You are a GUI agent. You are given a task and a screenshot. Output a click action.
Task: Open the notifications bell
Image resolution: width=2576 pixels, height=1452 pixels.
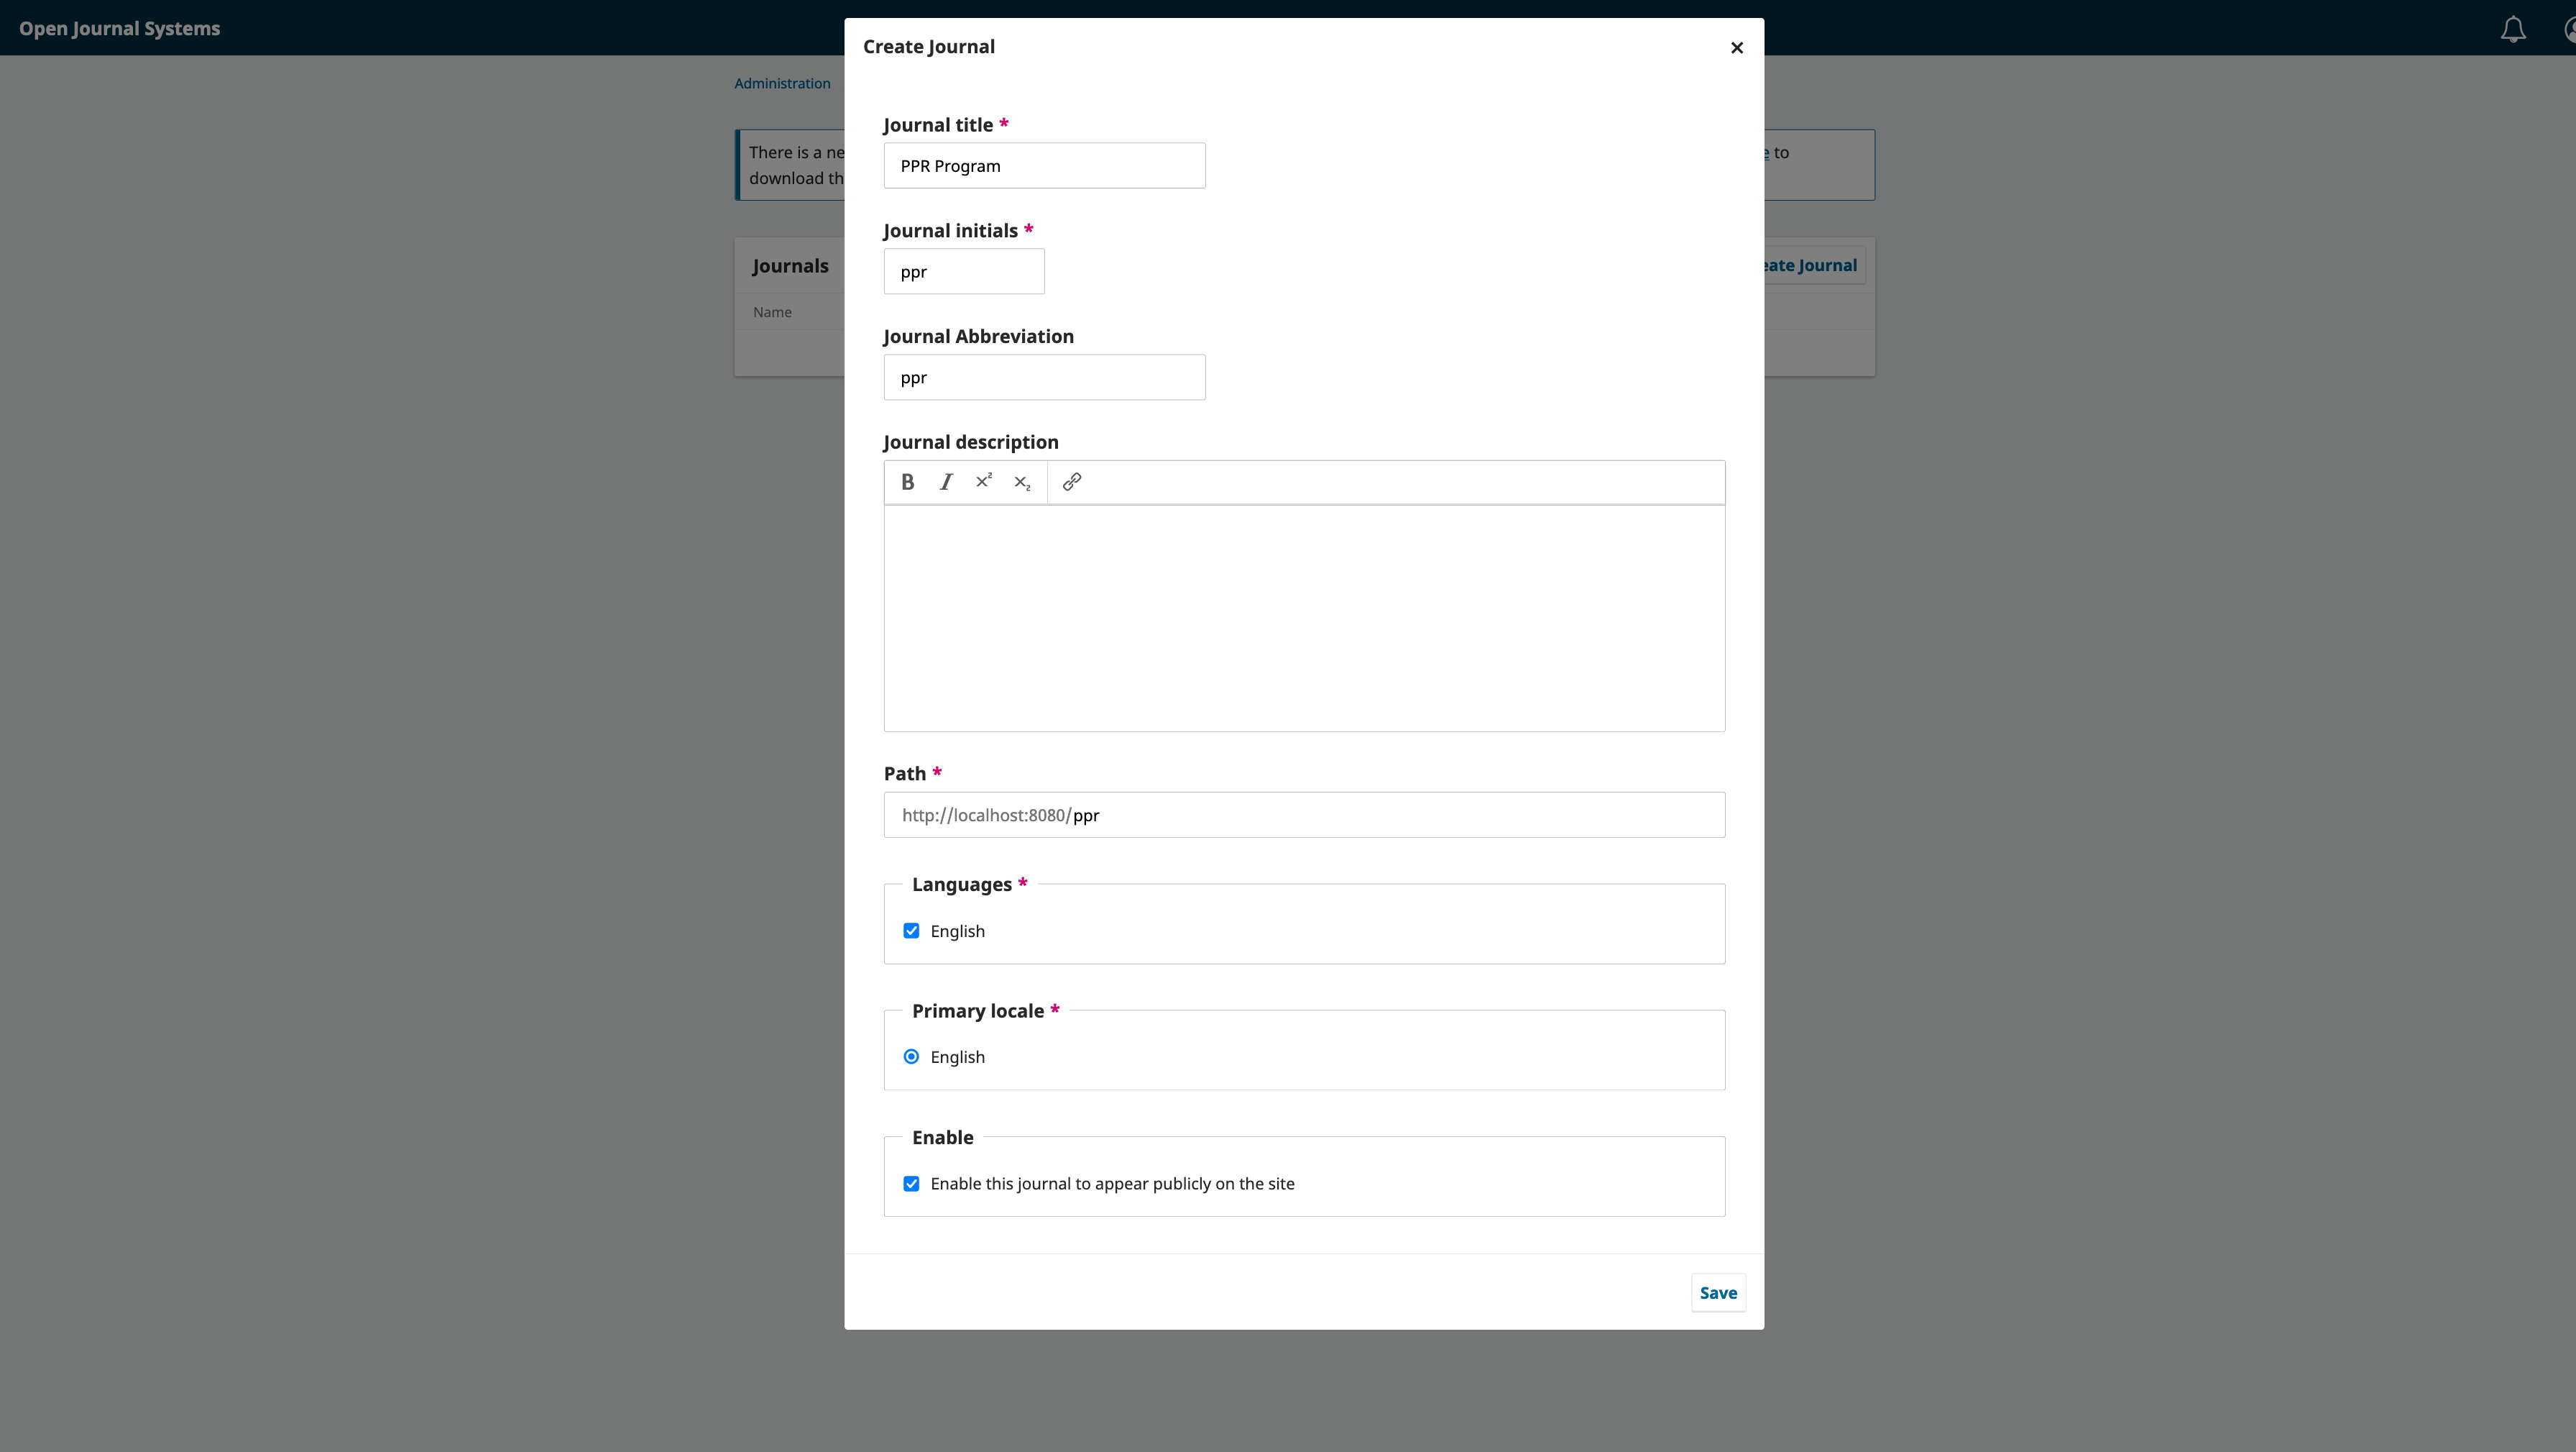point(2513,29)
